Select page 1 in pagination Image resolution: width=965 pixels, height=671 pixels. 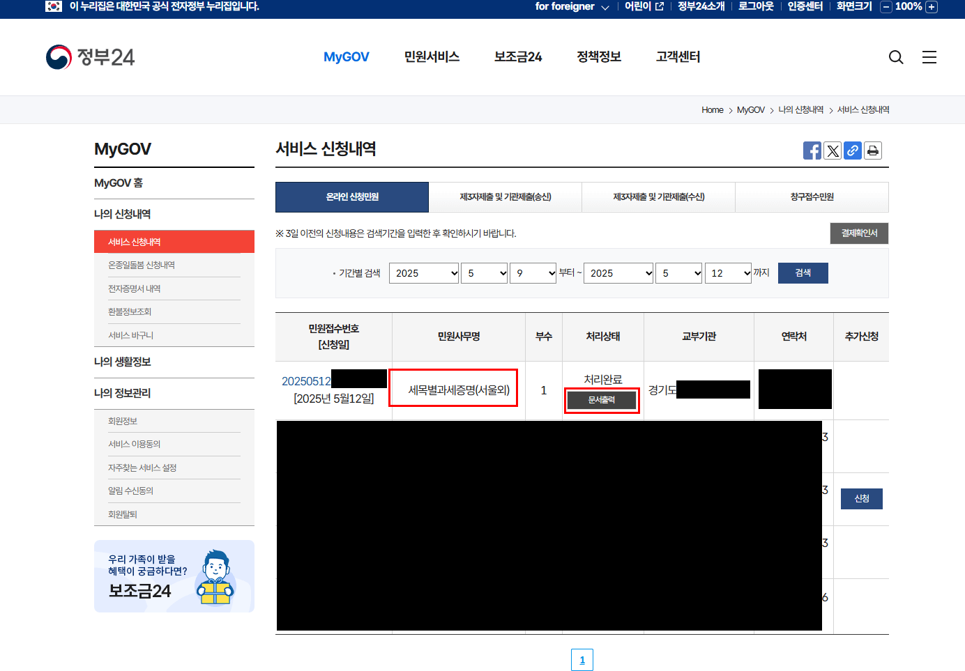(x=582, y=659)
